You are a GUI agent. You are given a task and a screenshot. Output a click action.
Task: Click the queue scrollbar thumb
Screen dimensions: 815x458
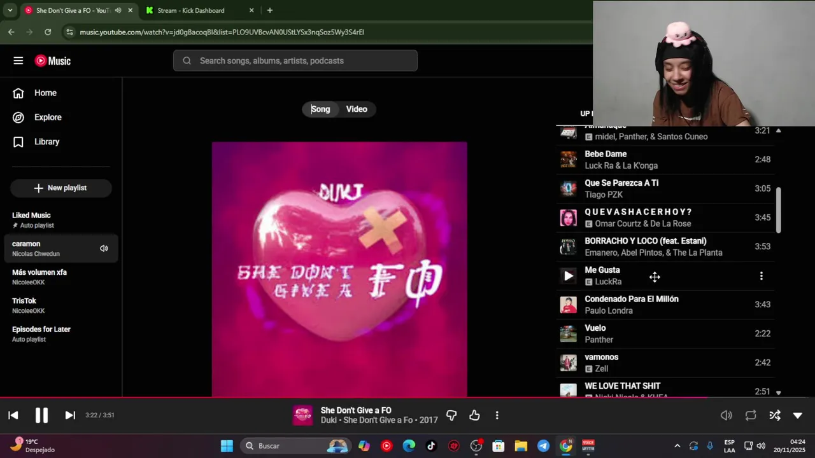coord(778,210)
